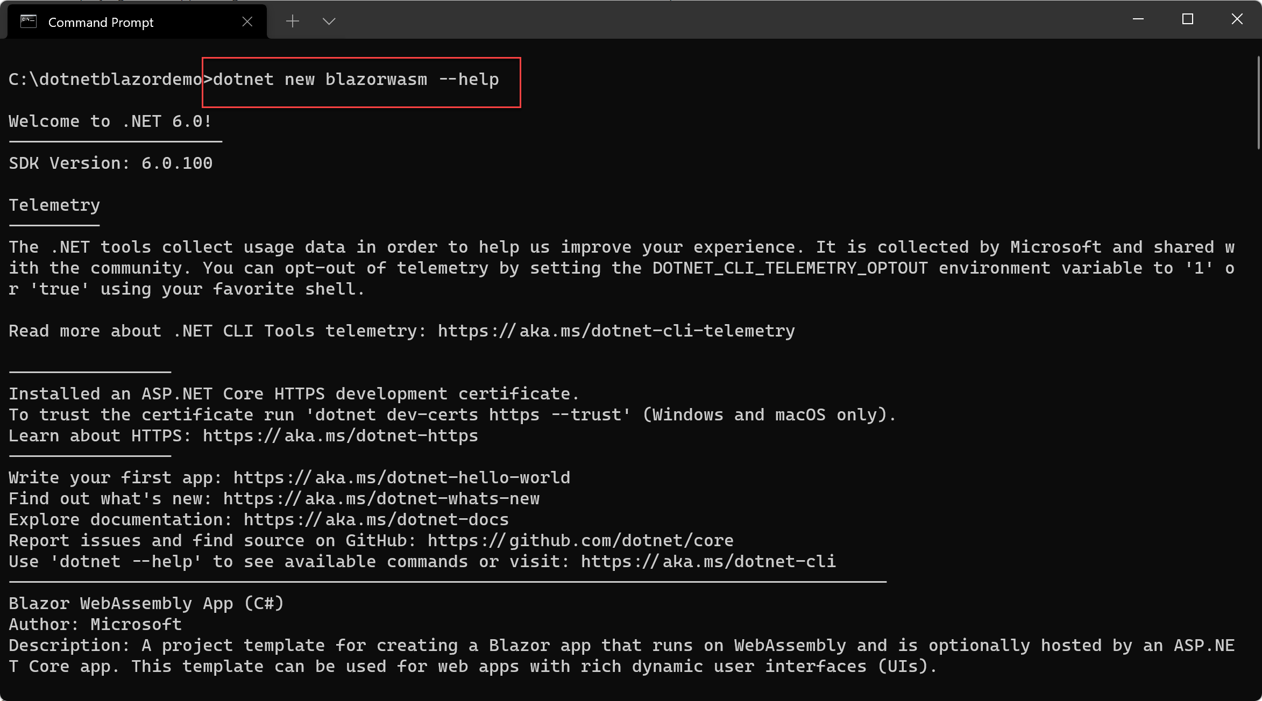Click the vertical scrollbar thumb
Image resolution: width=1262 pixels, height=701 pixels.
[x=1258, y=102]
